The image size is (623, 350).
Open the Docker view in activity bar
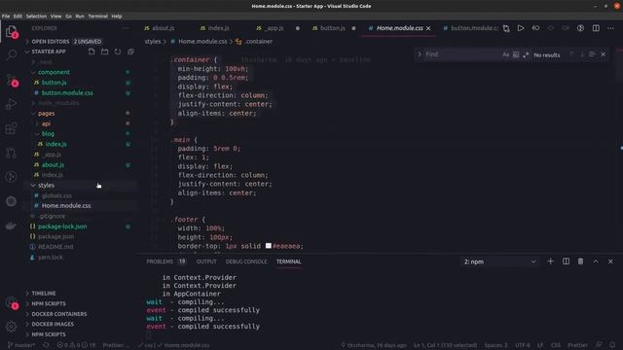(x=11, y=226)
